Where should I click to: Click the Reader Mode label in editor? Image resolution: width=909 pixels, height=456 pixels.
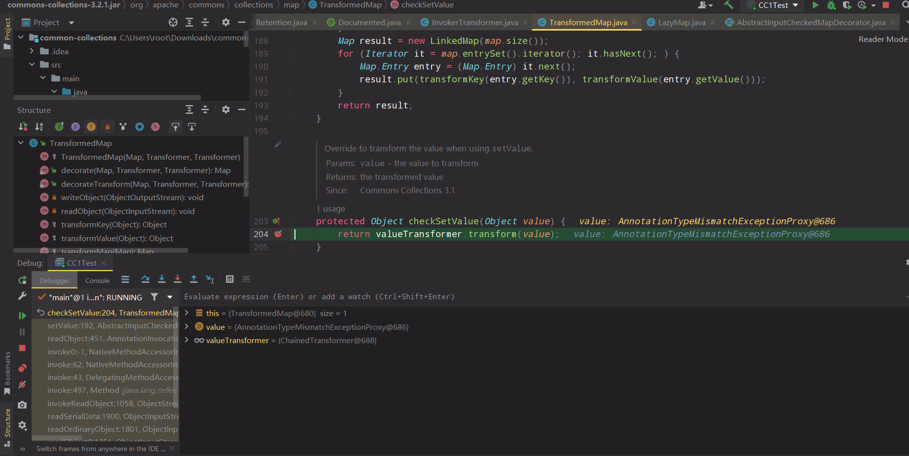click(882, 39)
